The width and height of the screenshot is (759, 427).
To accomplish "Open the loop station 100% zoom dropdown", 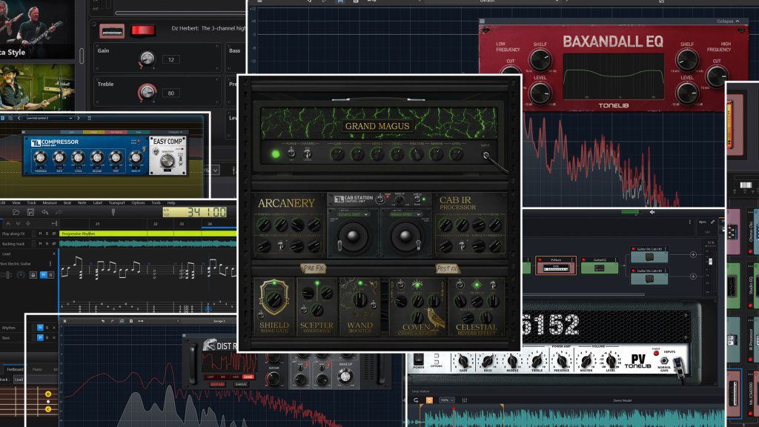I will click(448, 400).
